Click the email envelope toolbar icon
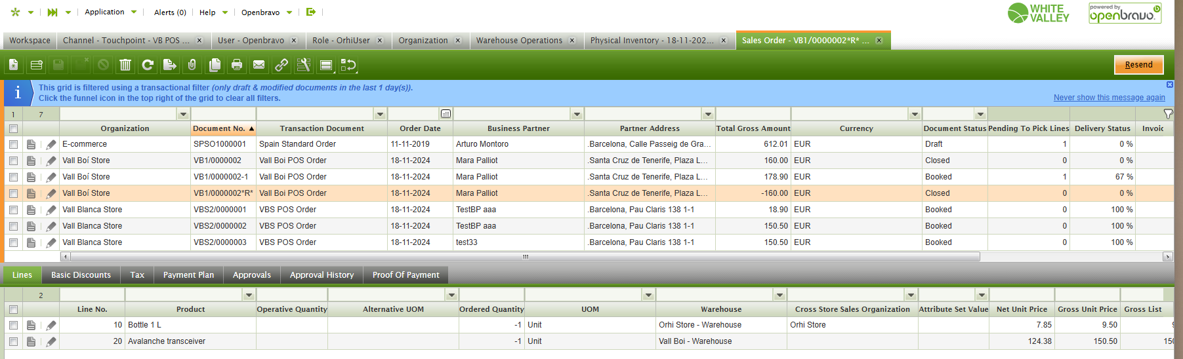 click(x=259, y=65)
